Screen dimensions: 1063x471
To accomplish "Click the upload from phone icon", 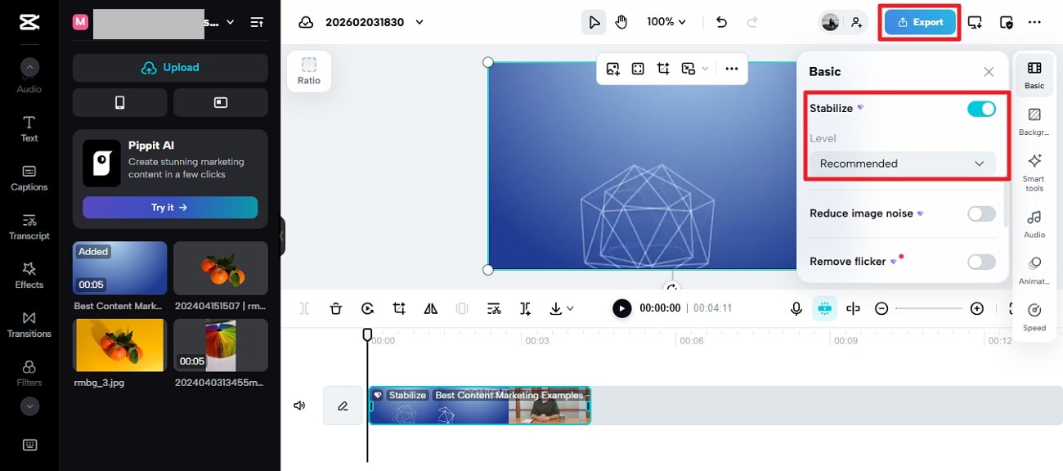I will point(119,102).
